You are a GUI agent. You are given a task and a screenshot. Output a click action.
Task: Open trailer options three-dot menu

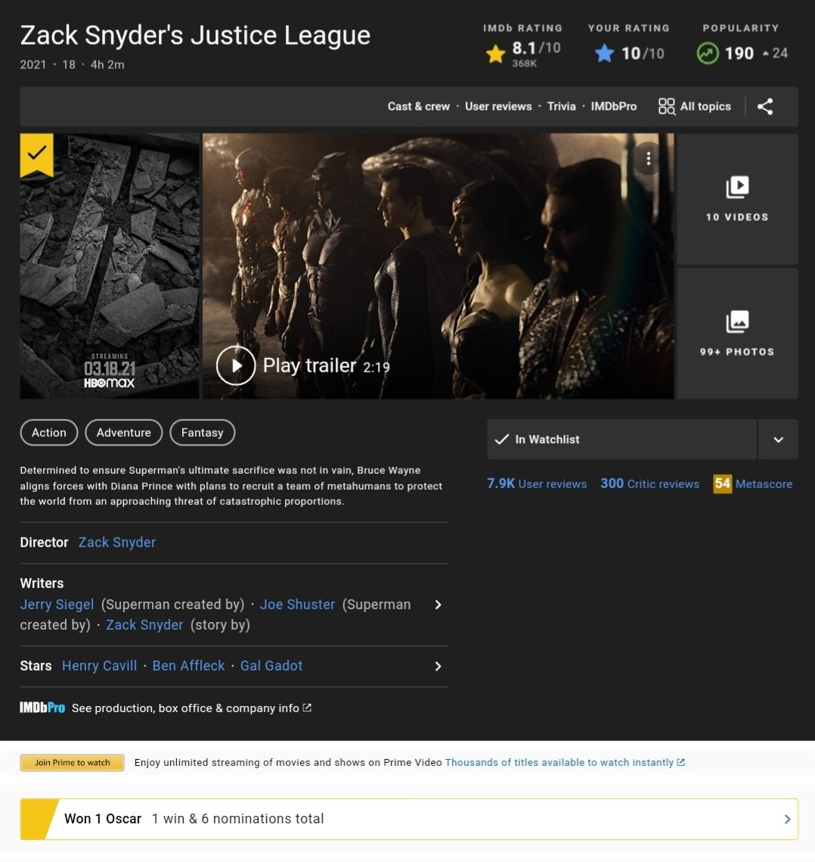[649, 158]
